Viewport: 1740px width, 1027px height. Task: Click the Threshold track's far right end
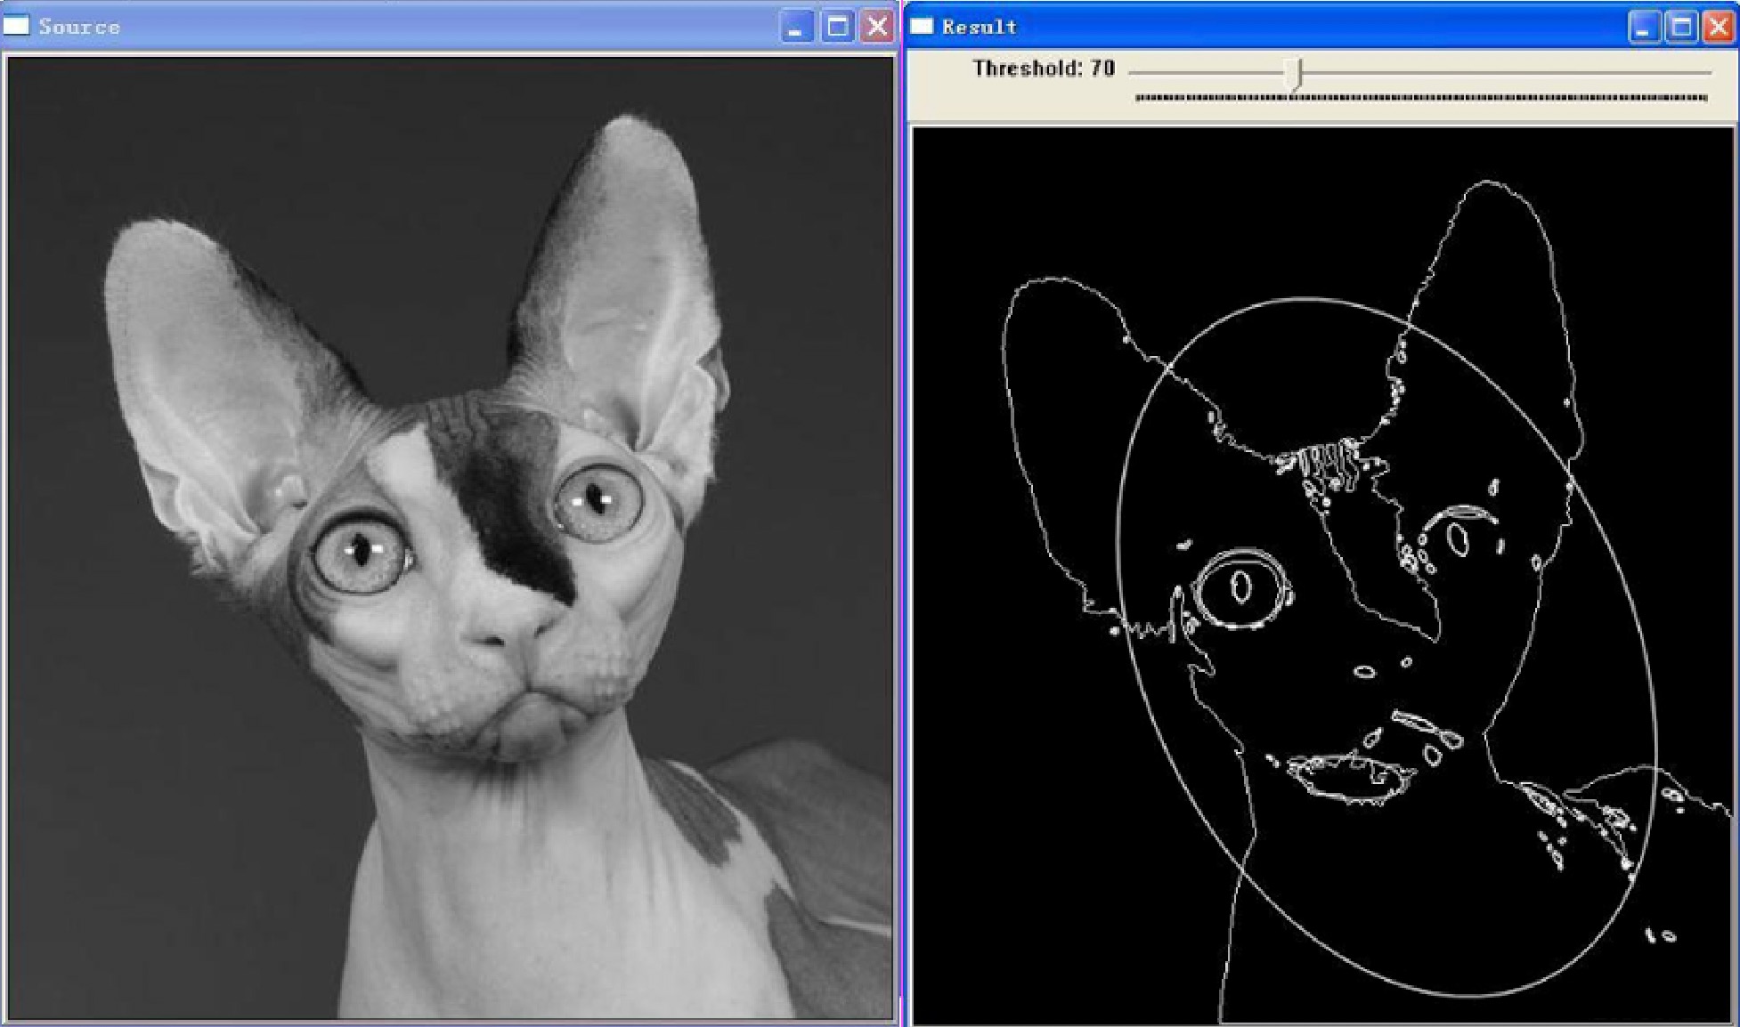1705,72
